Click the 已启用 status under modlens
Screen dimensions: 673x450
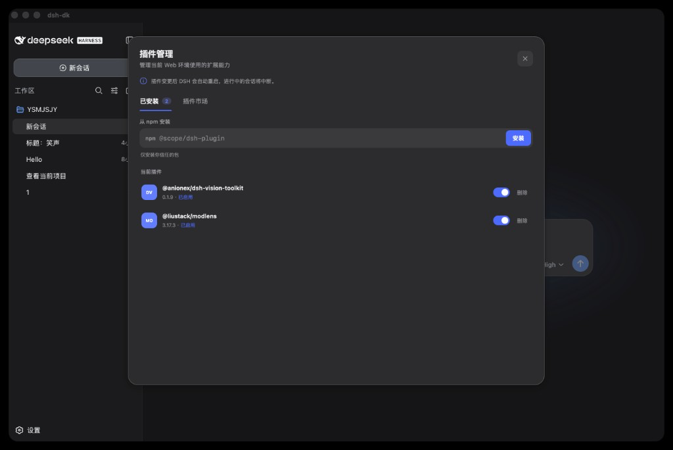187,225
